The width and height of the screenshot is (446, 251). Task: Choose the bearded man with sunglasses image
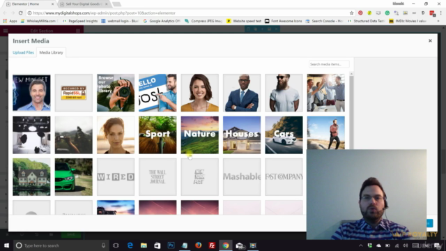284,93
